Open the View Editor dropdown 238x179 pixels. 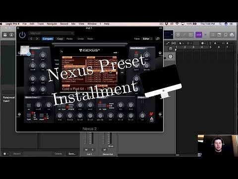(147, 39)
